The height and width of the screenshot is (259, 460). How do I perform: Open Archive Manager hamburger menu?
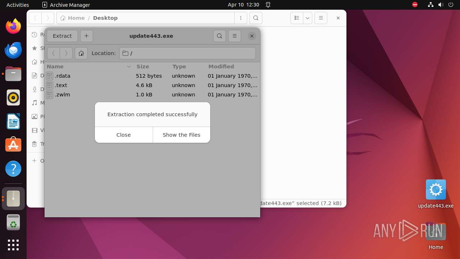point(235,36)
